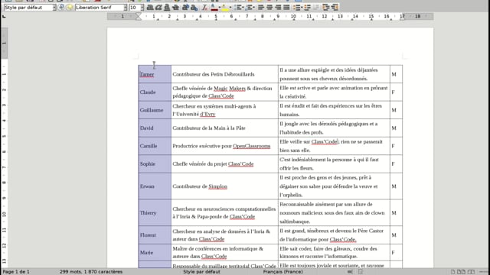Viewport: 490px width, 275px height.
Task: Open the paragraph style dropdown
Action: click(x=54, y=7)
